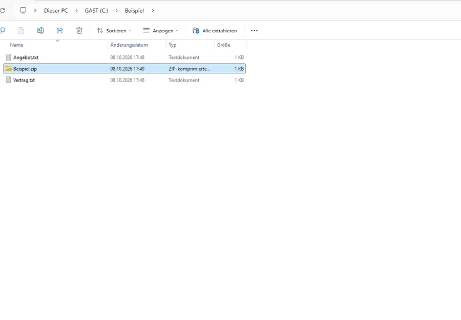Select the Beispiel.zip file name
The height and width of the screenshot is (320, 461).
[x=25, y=69]
